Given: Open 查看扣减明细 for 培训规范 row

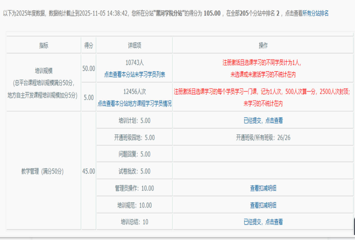Looking at the screenshot, I should pyautogui.click(x=263, y=205).
